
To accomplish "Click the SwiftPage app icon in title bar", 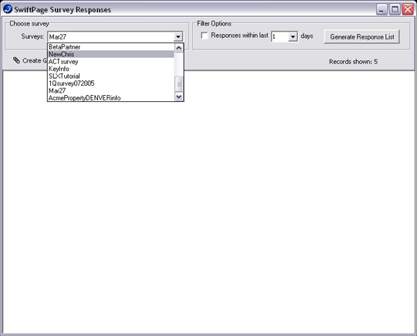I will click(8, 9).
